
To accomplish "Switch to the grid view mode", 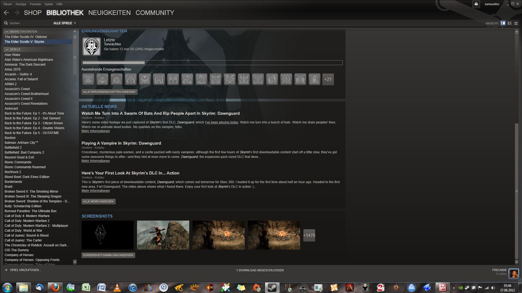I will (x=516, y=23).
